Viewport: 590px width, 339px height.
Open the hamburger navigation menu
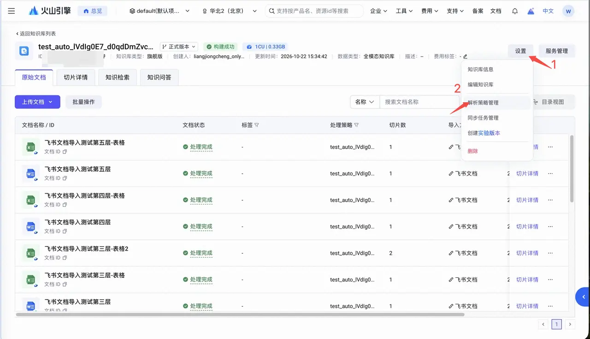[12, 11]
